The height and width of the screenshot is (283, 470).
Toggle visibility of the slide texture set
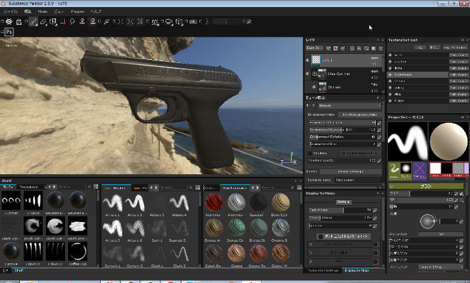390,94
